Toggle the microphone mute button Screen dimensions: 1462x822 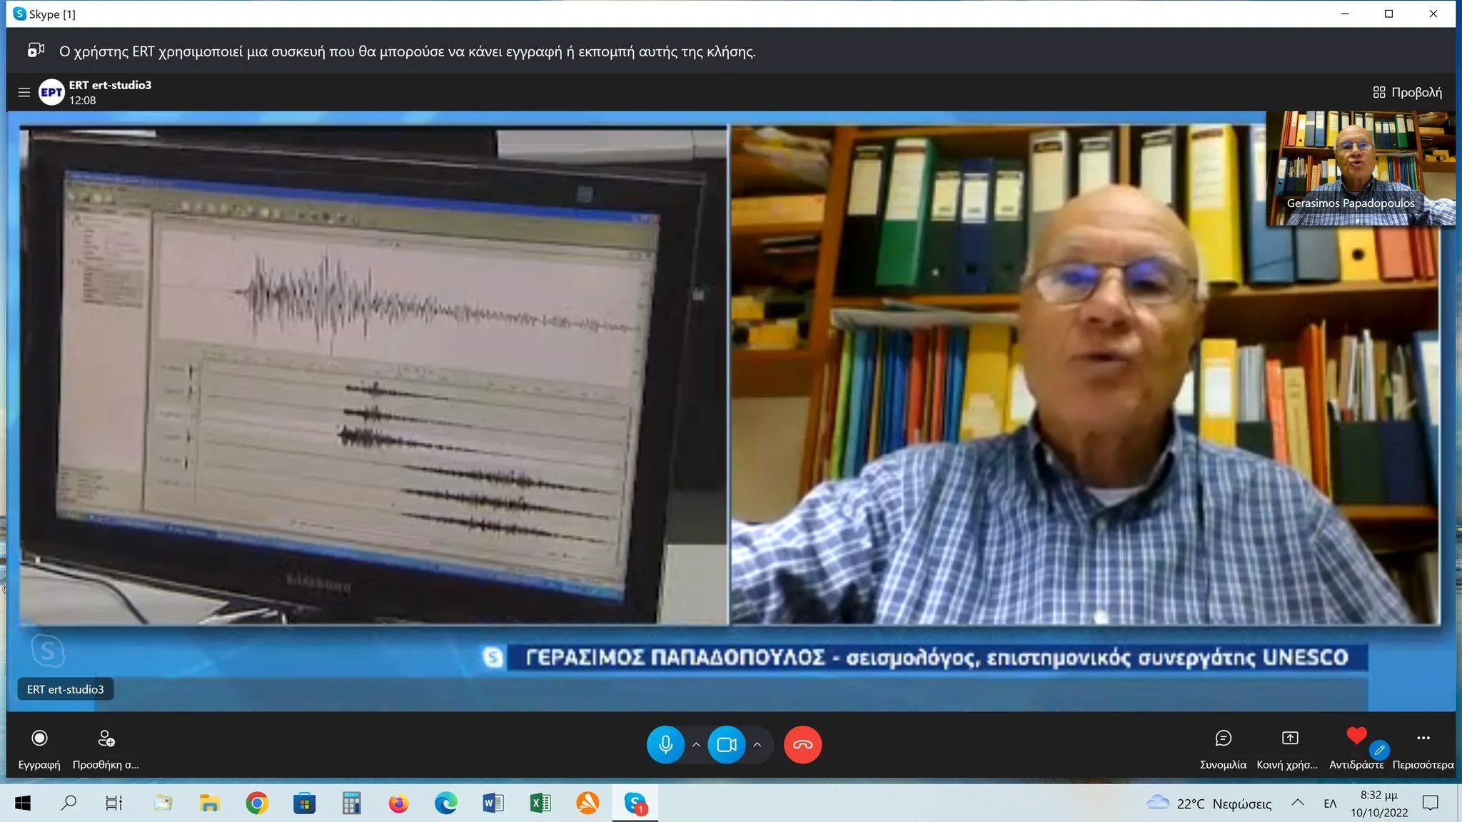[665, 745]
